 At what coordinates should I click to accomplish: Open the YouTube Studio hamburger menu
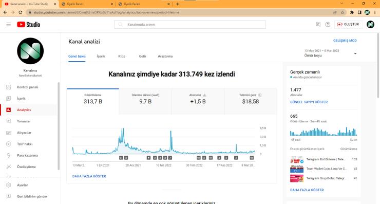[x=9, y=24]
